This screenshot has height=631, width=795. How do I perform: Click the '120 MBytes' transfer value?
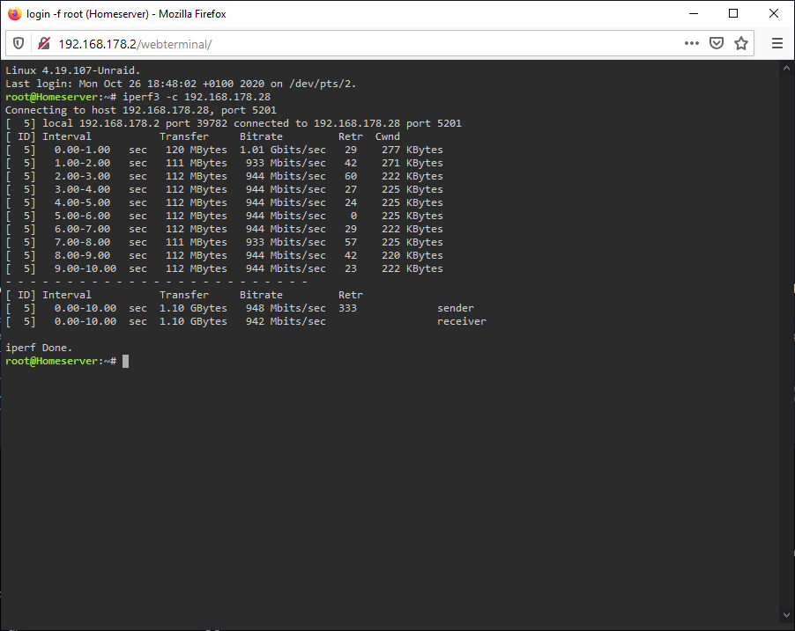pyautogui.click(x=197, y=150)
